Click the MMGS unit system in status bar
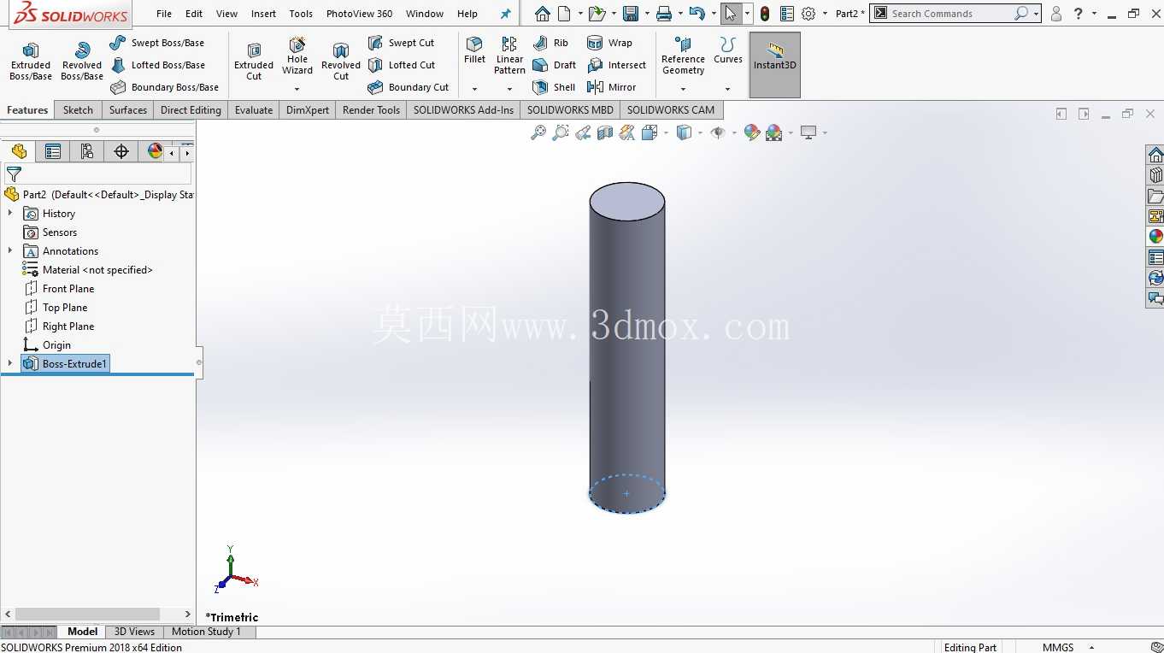 [1058, 647]
